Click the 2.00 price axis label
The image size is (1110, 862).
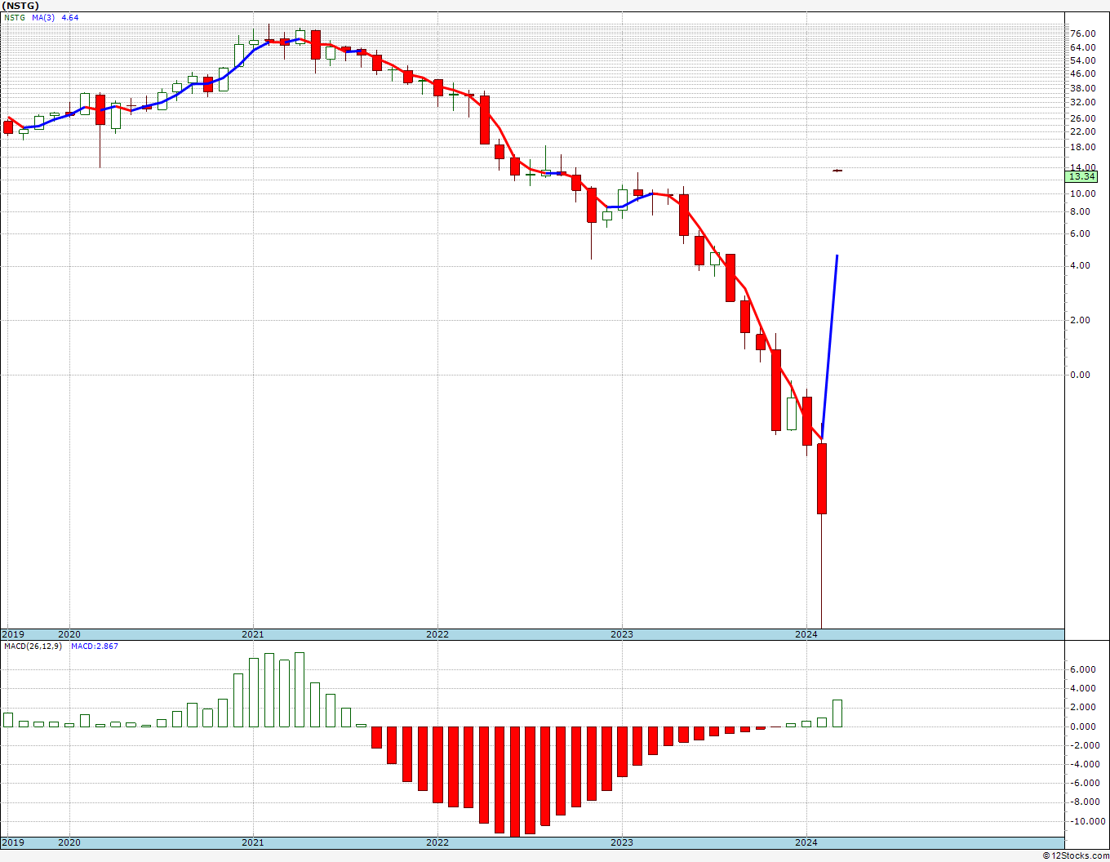click(1080, 320)
